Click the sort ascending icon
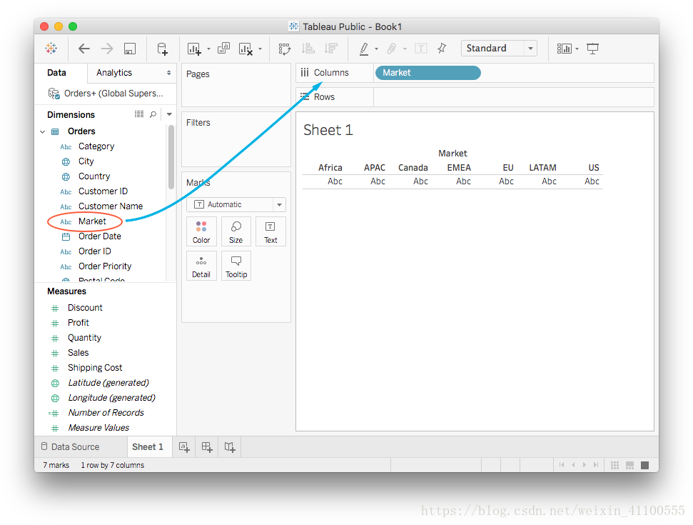 [x=308, y=48]
